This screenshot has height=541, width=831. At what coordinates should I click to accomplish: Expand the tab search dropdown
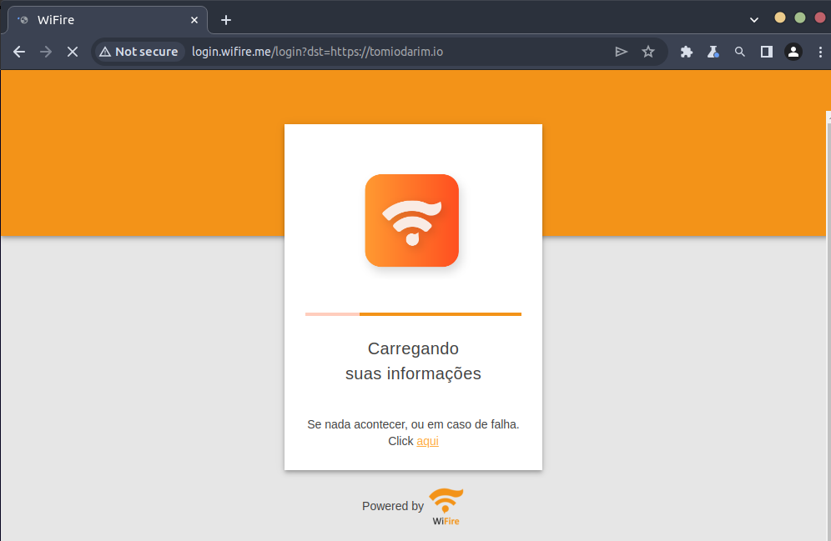(x=754, y=20)
